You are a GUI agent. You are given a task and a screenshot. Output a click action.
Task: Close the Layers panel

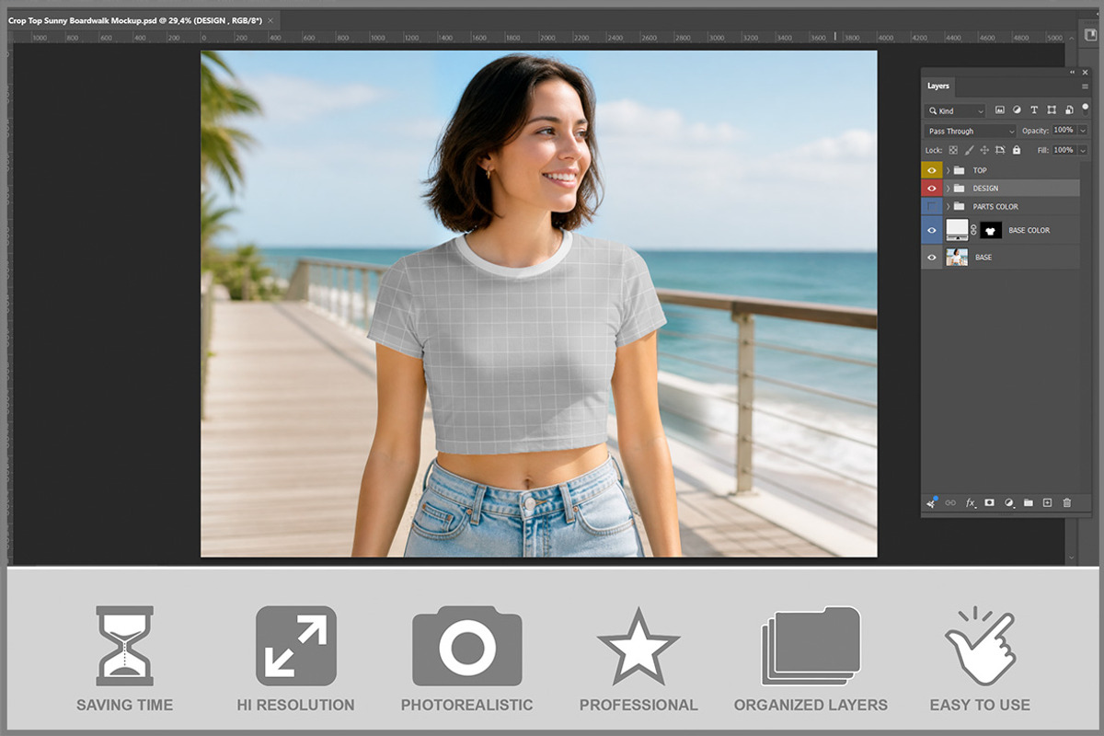(1086, 73)
